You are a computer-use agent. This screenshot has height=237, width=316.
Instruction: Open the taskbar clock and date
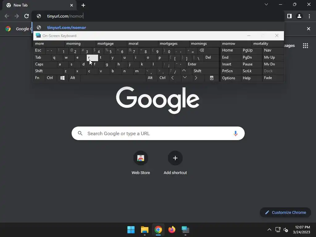pos(301,230)
